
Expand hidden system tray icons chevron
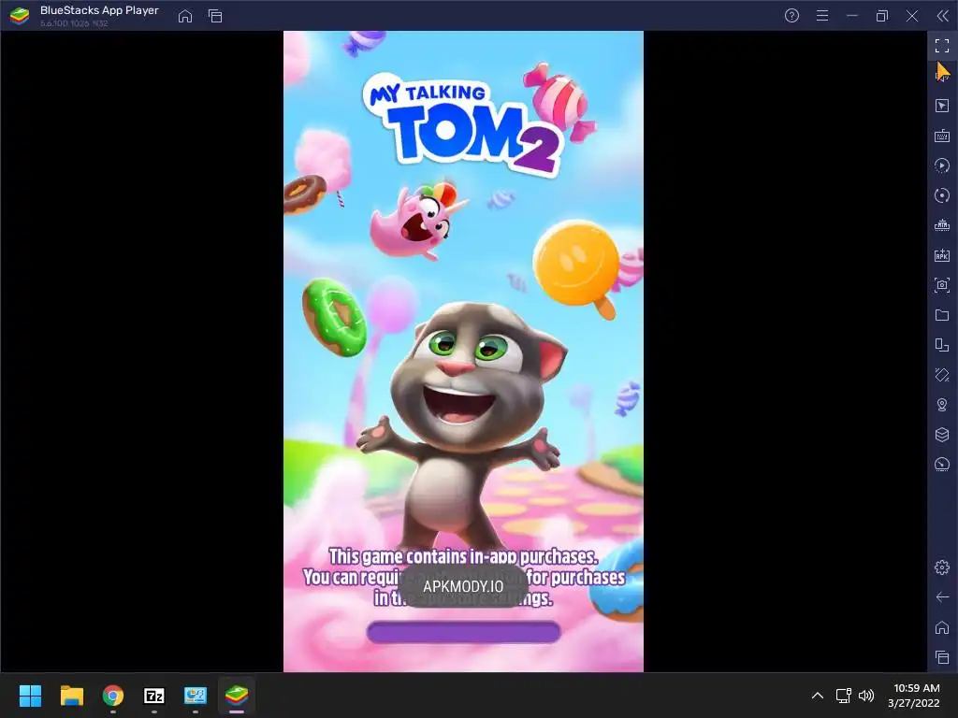pyautogui.click(x=818, y=696)
